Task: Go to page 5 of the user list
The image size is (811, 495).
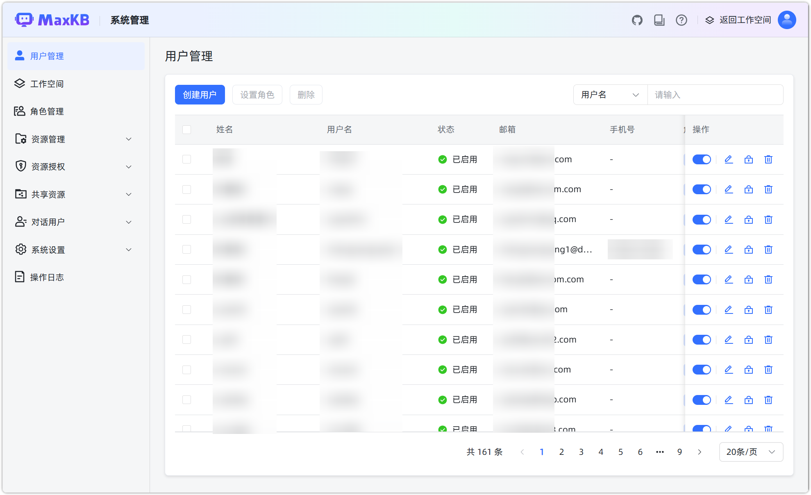Action: pos(620,452)
